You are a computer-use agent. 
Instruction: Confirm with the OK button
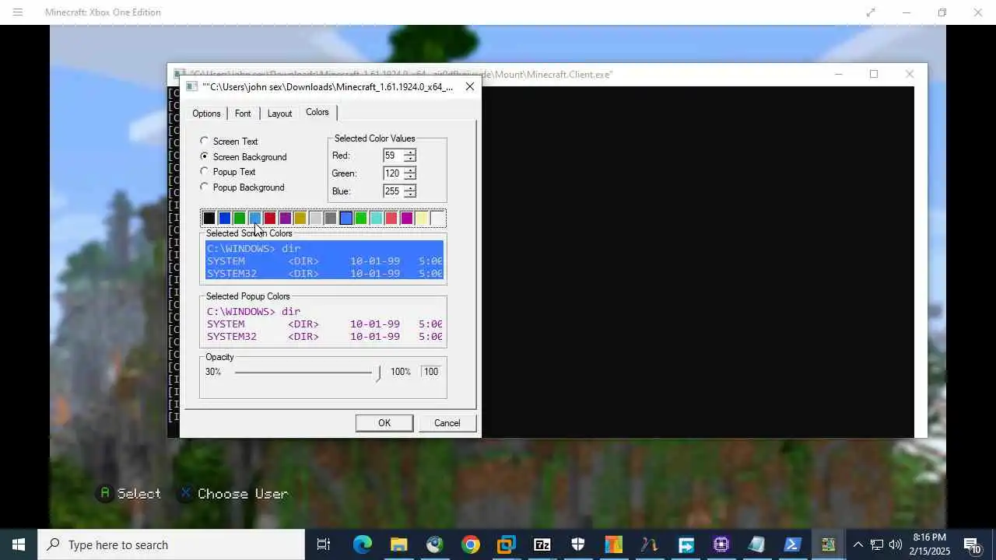(x=384, y=423)
